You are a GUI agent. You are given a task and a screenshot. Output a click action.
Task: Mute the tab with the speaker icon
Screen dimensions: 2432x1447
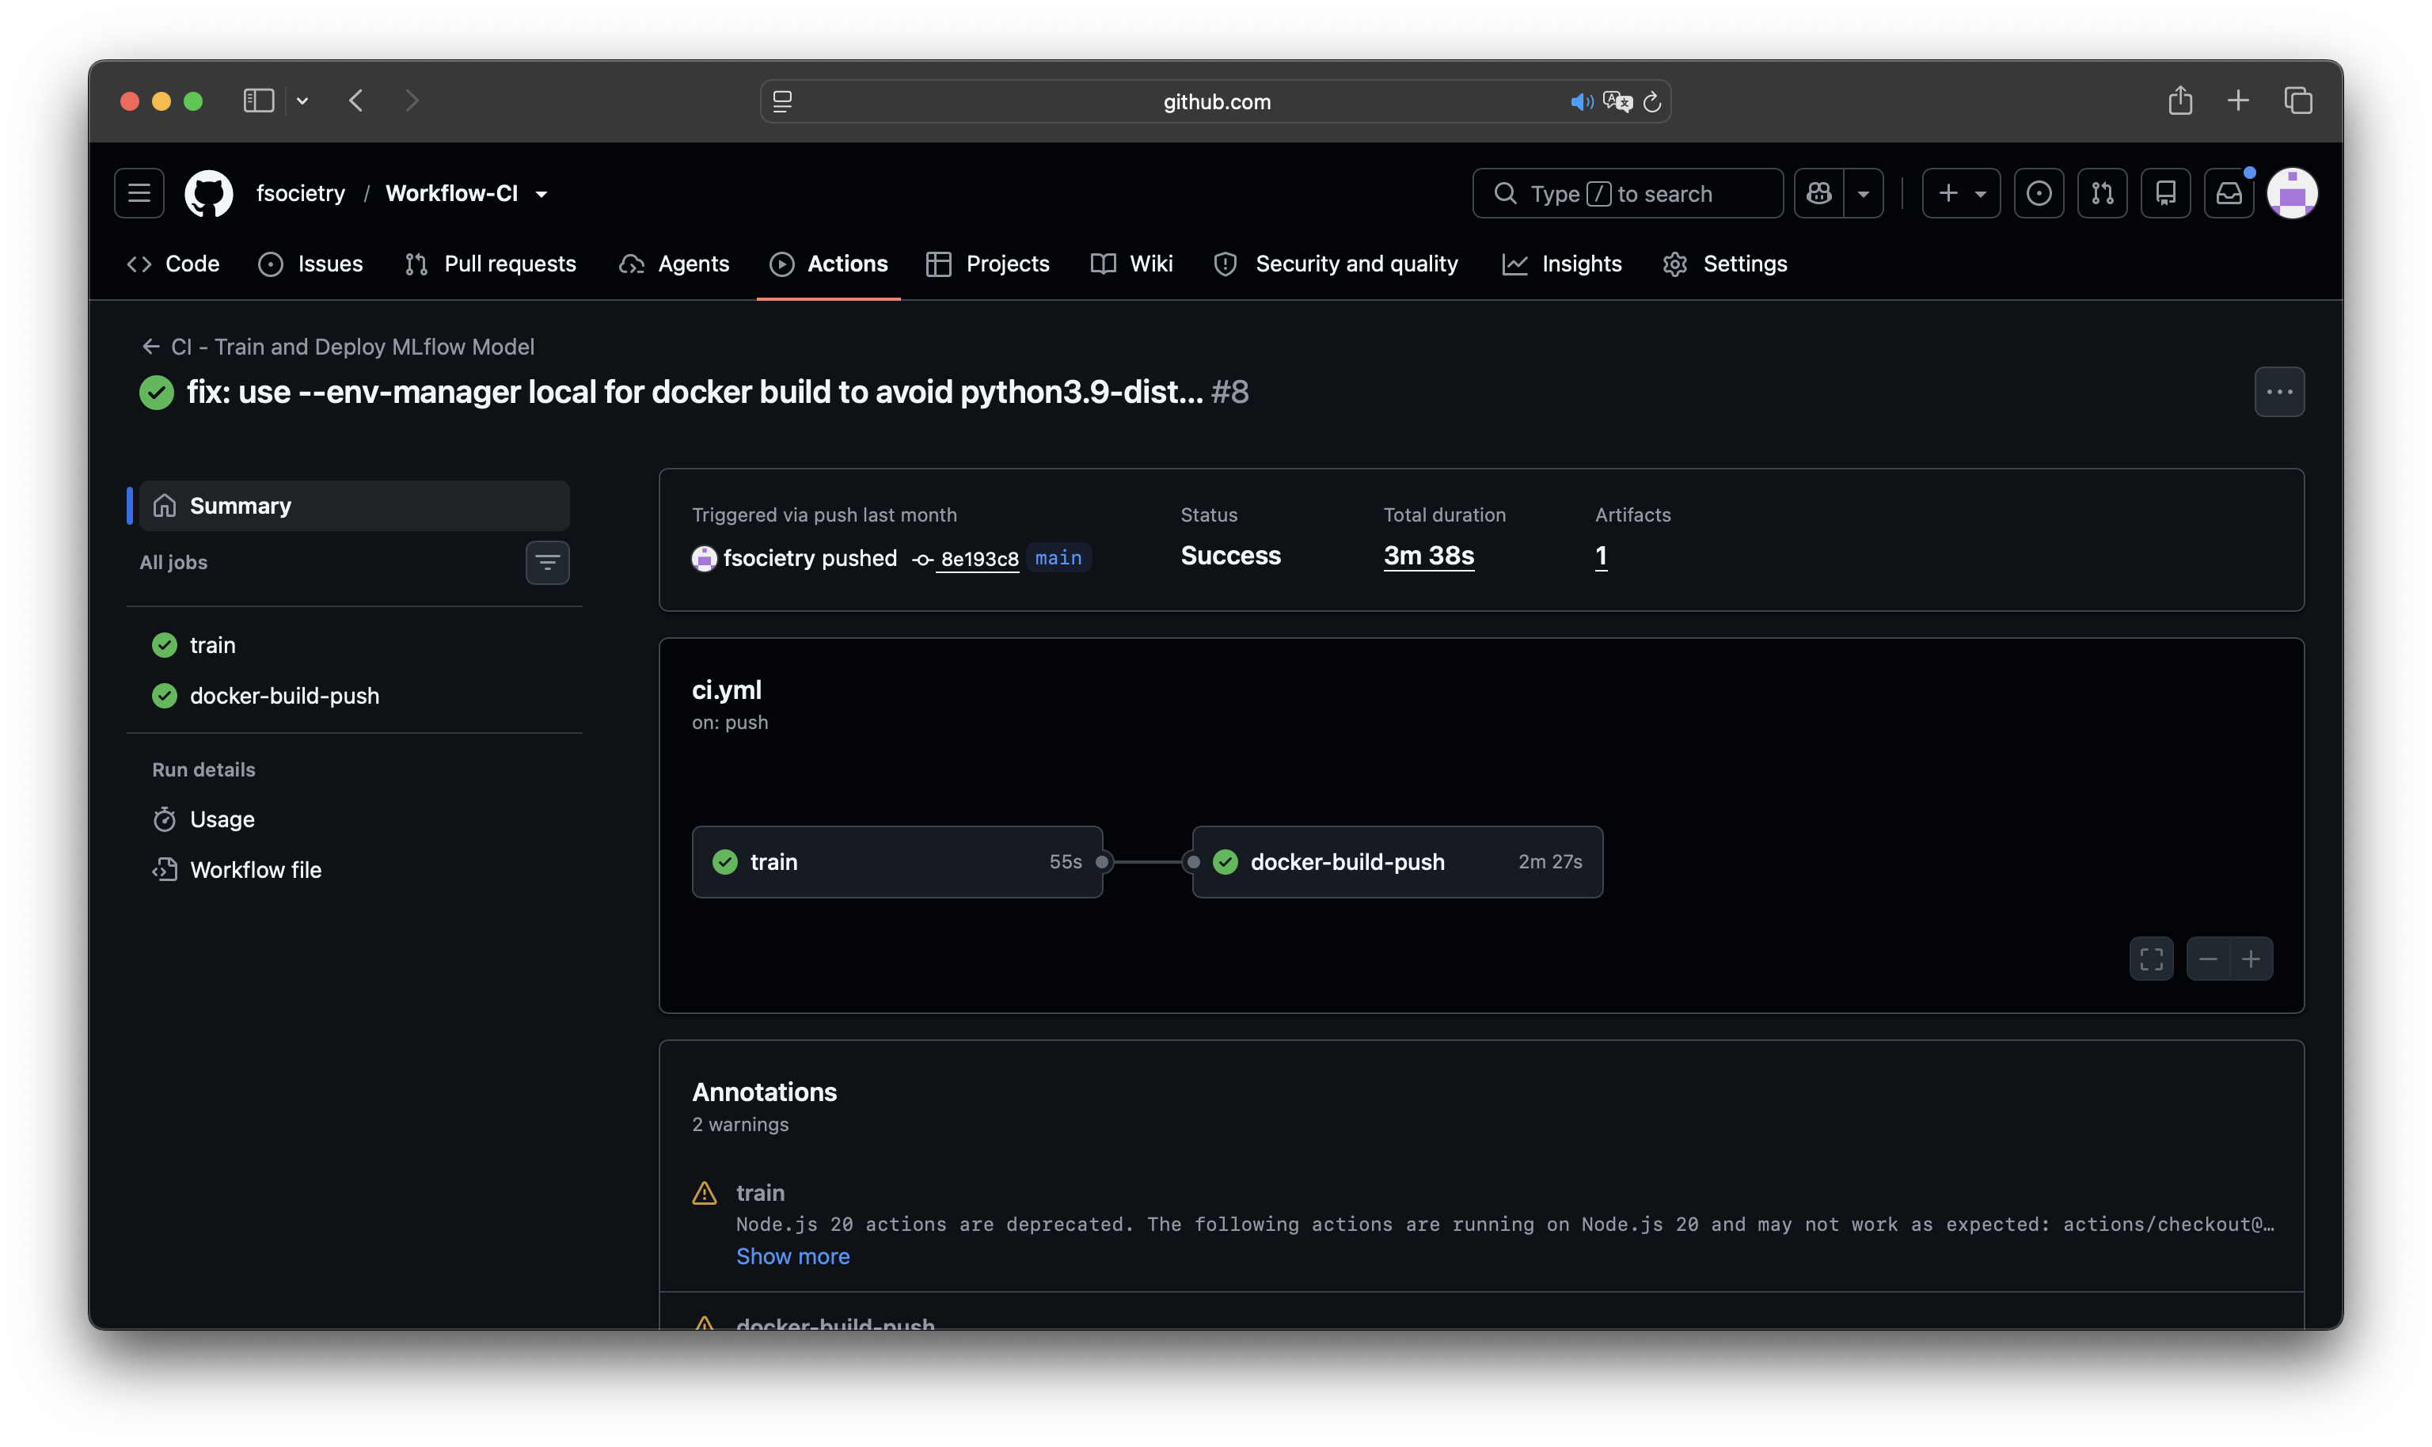point(1582,101)
